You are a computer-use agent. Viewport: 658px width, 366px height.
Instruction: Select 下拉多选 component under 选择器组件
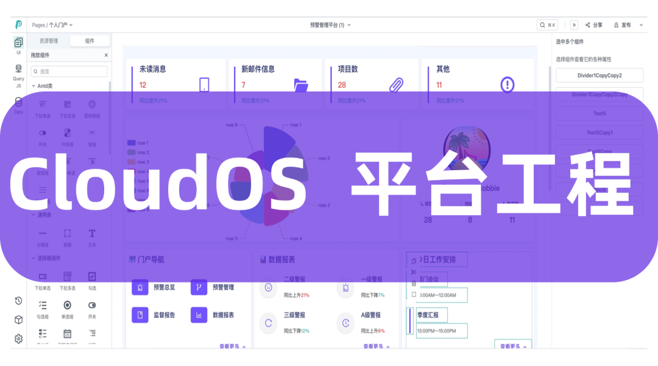tap(67, 281)
